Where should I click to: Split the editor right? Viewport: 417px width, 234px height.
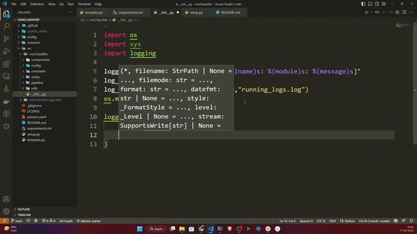[404, 12]
